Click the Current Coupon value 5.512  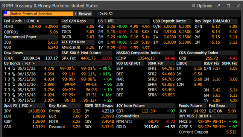(x=231, y=132)
